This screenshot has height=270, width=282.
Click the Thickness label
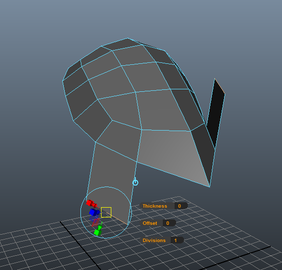[155, 206]
